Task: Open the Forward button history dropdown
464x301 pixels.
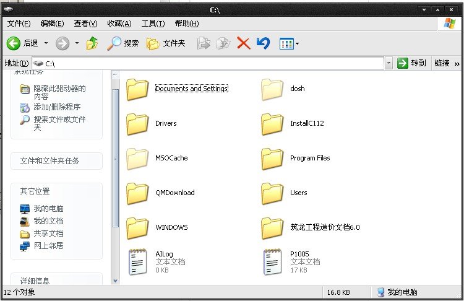Action: coord(77,43)
